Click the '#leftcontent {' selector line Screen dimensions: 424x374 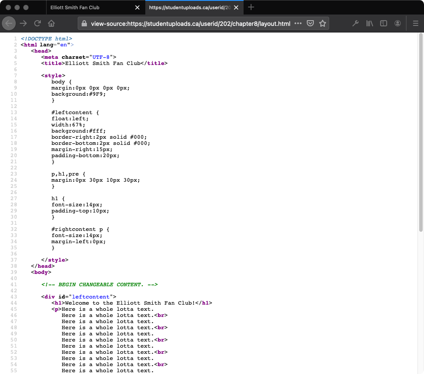(75, 112)
